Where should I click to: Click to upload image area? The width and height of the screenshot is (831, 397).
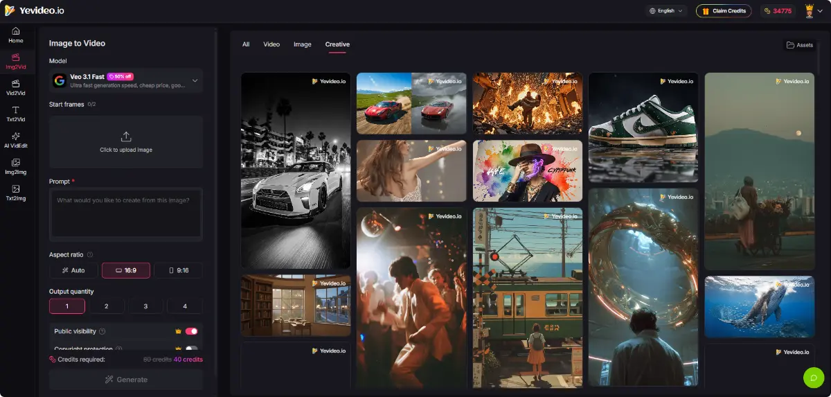[x=126, y=142]
